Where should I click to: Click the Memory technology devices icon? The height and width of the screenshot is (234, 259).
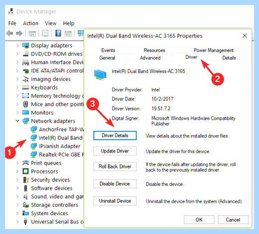25,96
